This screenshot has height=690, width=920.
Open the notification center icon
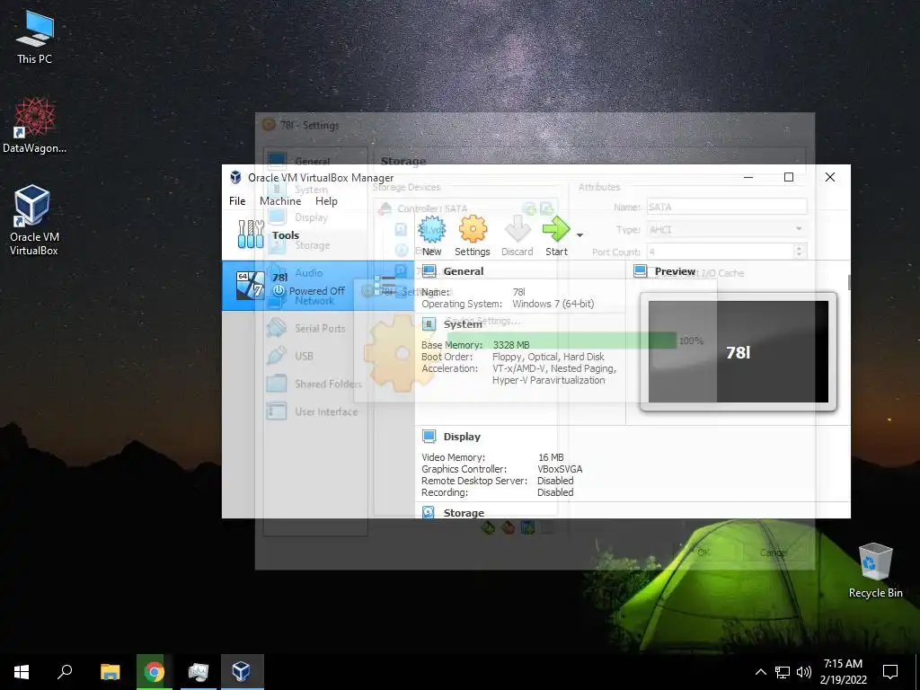point(890,672)
